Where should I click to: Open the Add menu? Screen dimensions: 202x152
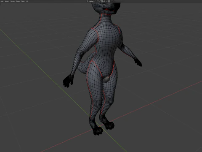(x=2, y=1)
